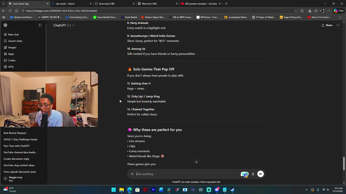Screen dimensions: 346x194
Task: Open the tab search dropdown arrow
Action: click(x=3, y=4)
